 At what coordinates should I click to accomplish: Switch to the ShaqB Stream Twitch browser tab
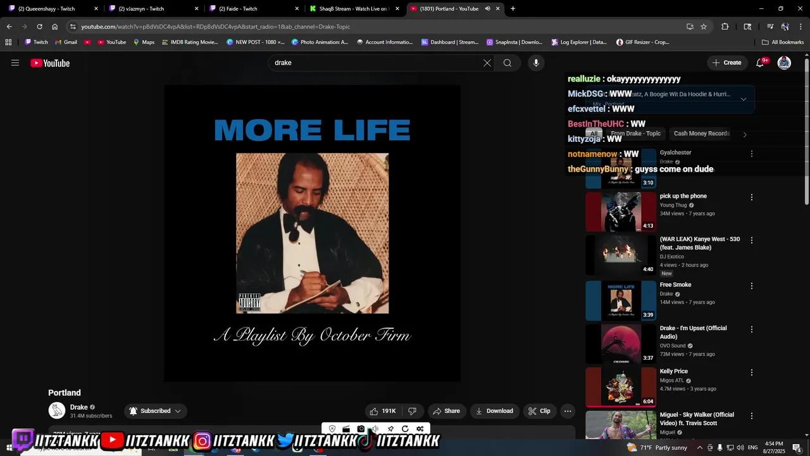[351, 8]
